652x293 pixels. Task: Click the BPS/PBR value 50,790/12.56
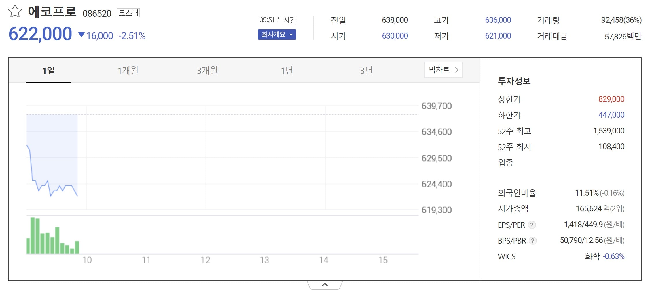click(x=581, y=240)
